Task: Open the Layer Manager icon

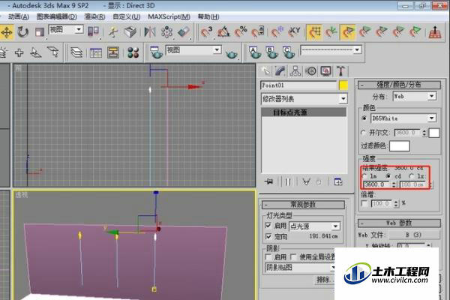Action: [x=76, y=52]
